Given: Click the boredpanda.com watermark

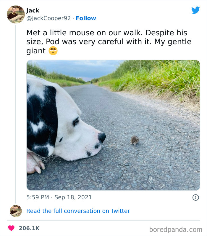Looking at the screenshot, I should [x=176, y=229].
